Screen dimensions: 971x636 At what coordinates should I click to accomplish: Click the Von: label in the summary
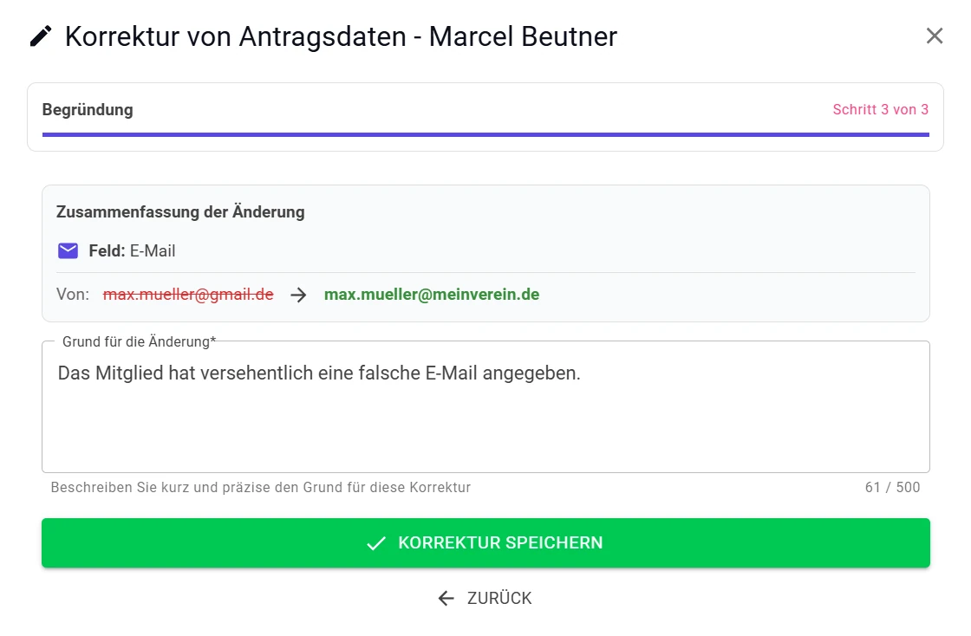[x=73, y=295]
